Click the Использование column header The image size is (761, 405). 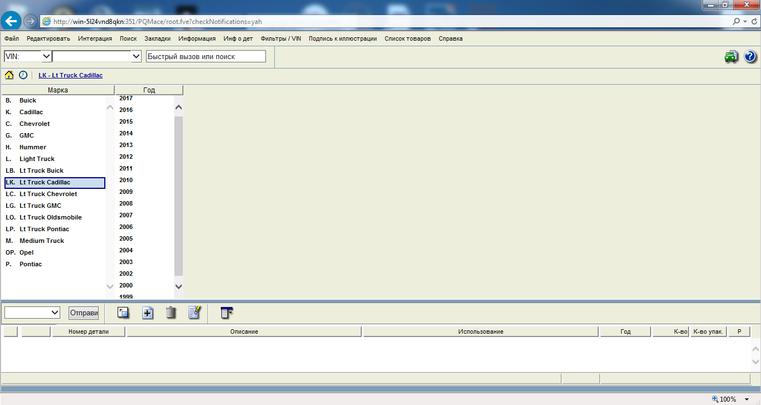pyautogui.click(x=481, y=331)
